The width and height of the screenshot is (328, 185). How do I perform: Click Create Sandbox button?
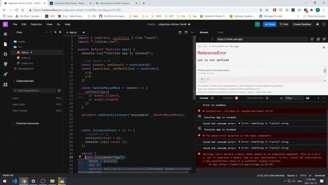point(302,24)
